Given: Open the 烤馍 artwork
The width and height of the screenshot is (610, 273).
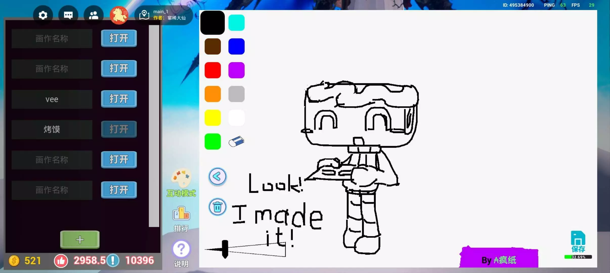Looking at the screenshot, I should [119, 129].
